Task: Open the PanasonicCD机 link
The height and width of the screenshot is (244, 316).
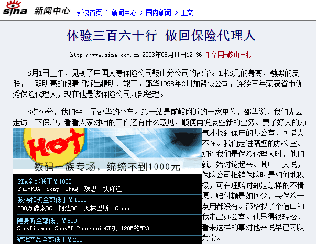Action: click(97, 229)
